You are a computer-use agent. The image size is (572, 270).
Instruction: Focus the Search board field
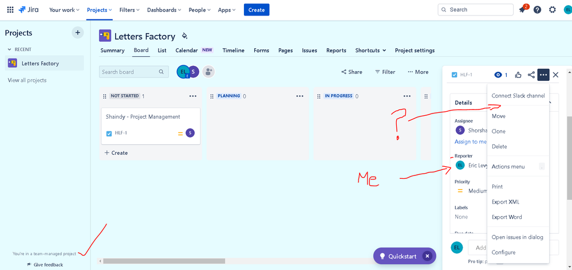(134, 72)
